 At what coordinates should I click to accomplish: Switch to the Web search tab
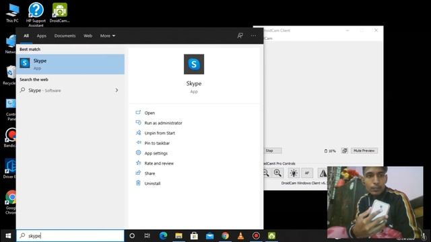point(88,36)
